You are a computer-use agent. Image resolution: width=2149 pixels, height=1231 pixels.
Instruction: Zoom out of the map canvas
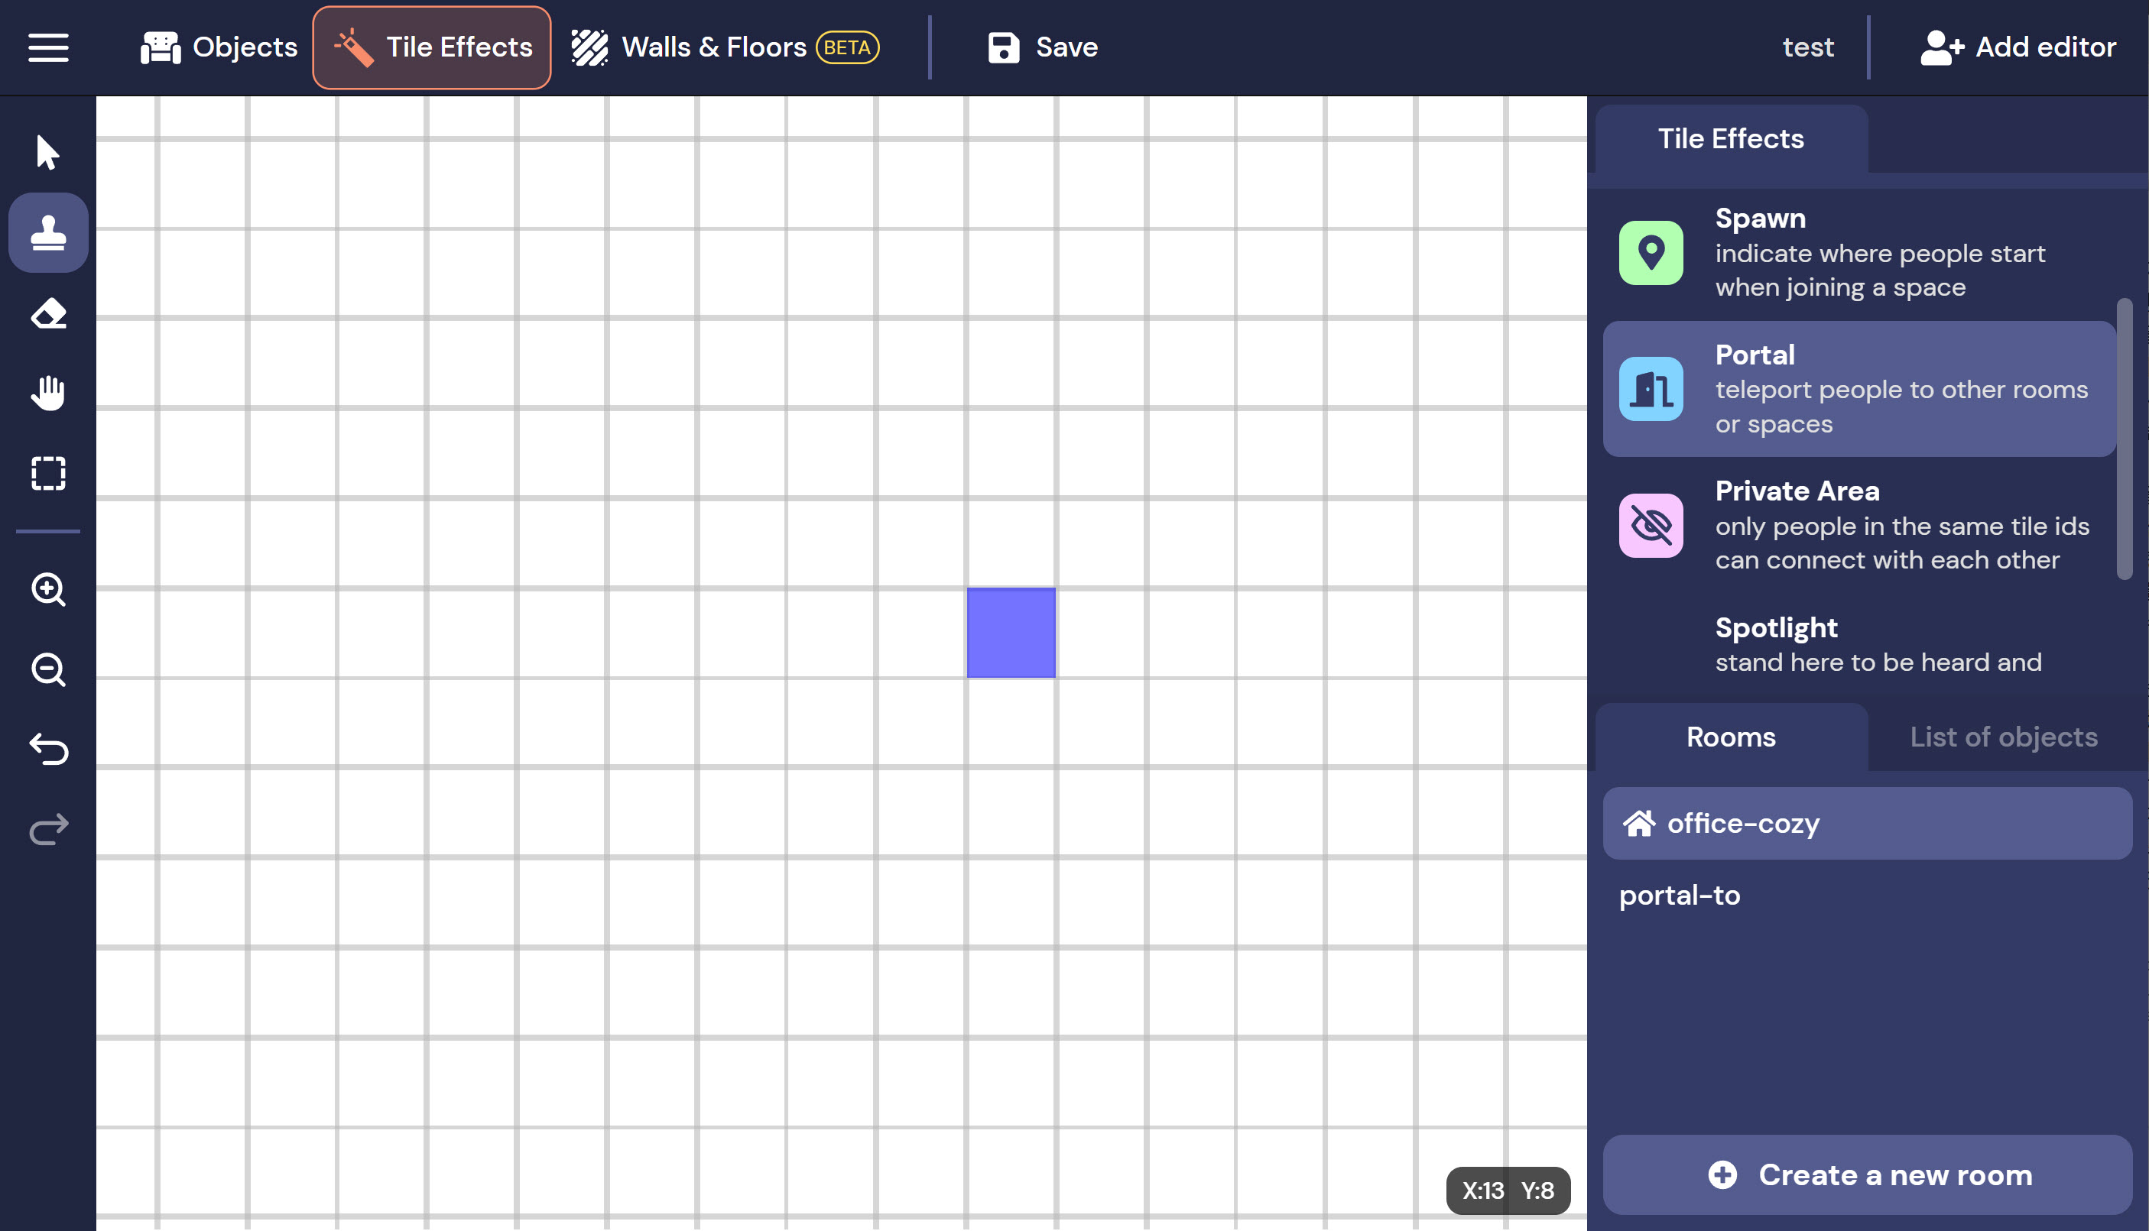[x=48, y=669]
